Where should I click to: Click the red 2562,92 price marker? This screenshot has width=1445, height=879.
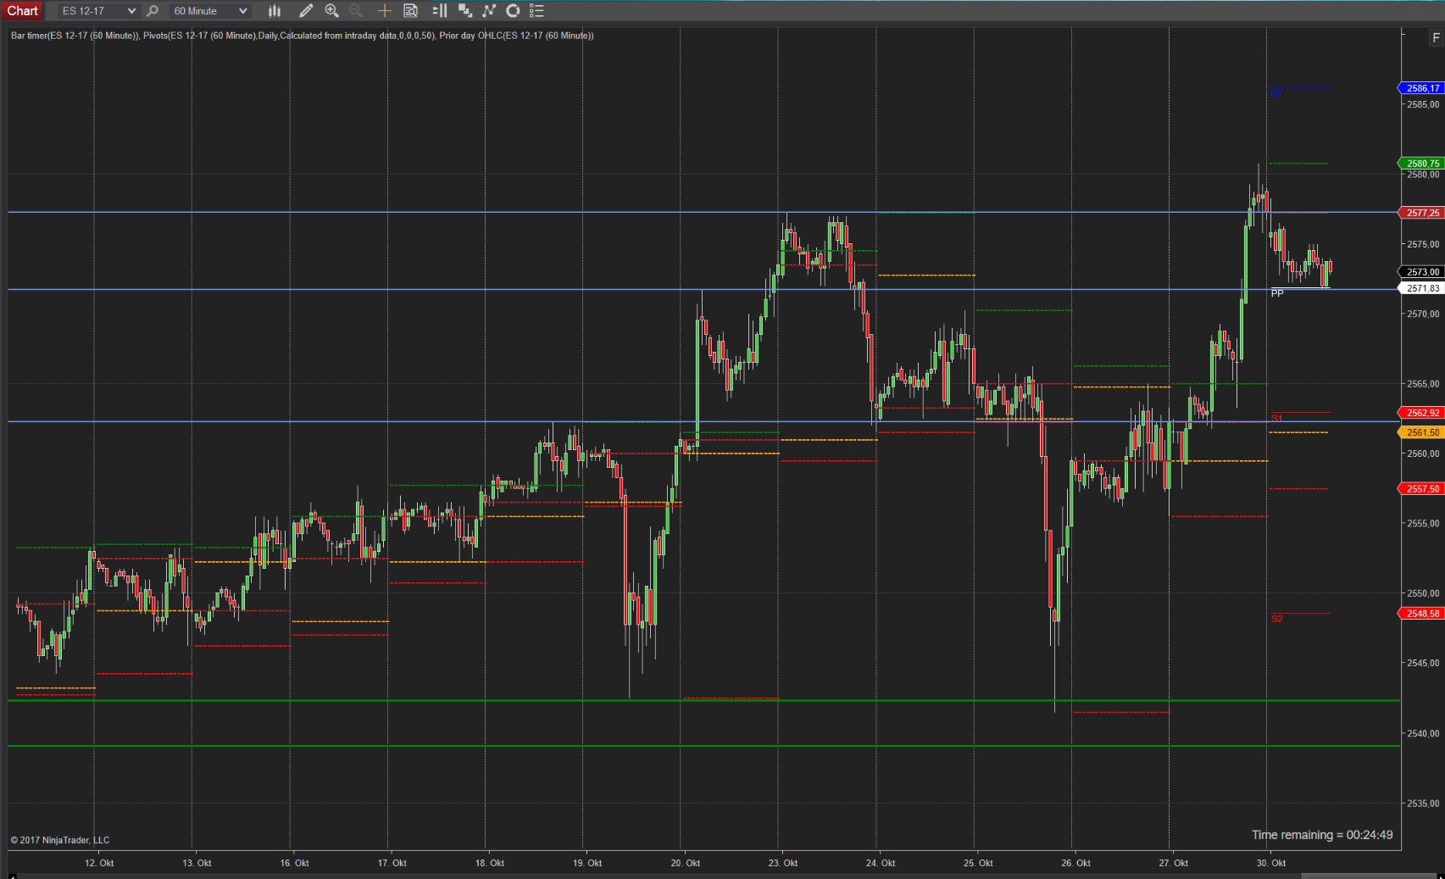tap(1420, 413)
